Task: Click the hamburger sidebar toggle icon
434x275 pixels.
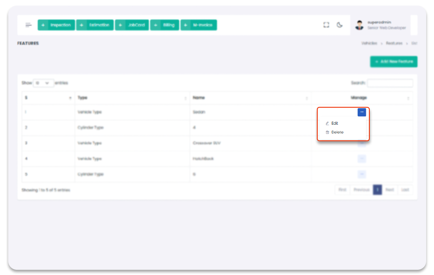Action: 29,25
